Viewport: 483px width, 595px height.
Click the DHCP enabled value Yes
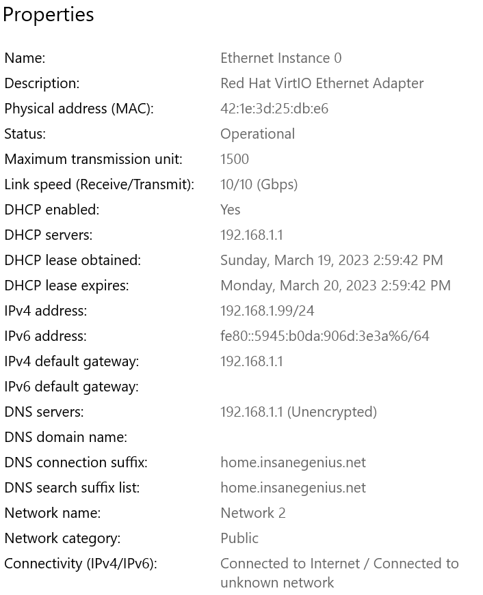tap(230, 210)
